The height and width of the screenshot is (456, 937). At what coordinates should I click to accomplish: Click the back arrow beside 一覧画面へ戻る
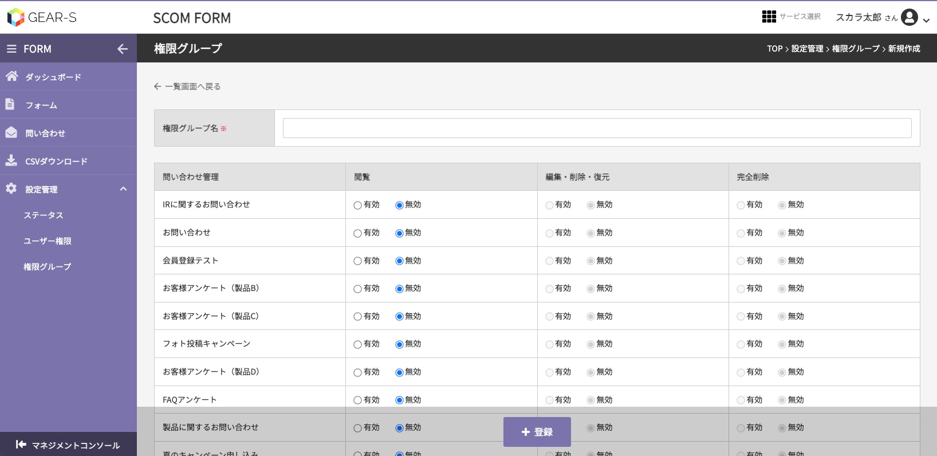[158, 87]
